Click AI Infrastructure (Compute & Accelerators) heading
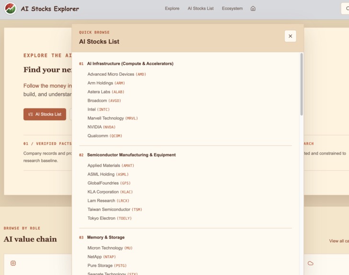 130,64
